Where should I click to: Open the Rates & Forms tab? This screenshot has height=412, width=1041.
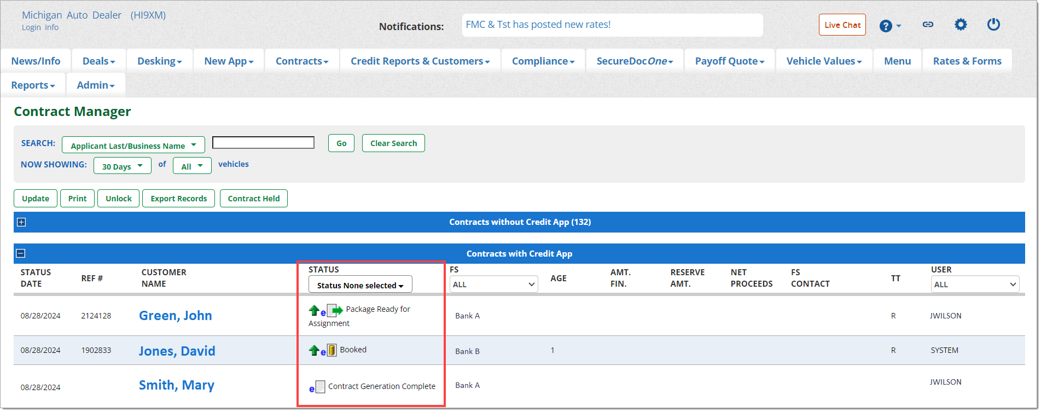pos(967,61)
